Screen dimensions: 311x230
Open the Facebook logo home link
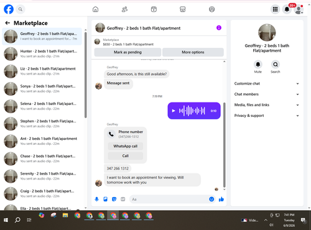[x=9, y=9]
